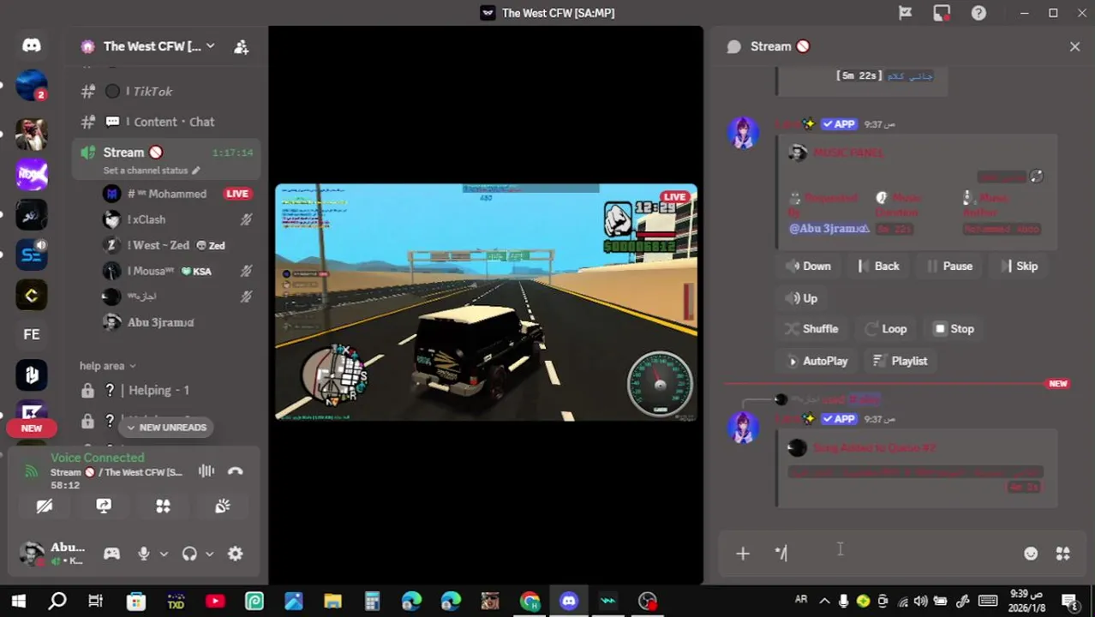Open Discord direct messages home icon
This screenshot has height=617, width=1095.
(32, 45)
